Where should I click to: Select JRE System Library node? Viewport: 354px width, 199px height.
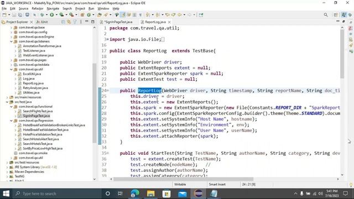[35, 167]
